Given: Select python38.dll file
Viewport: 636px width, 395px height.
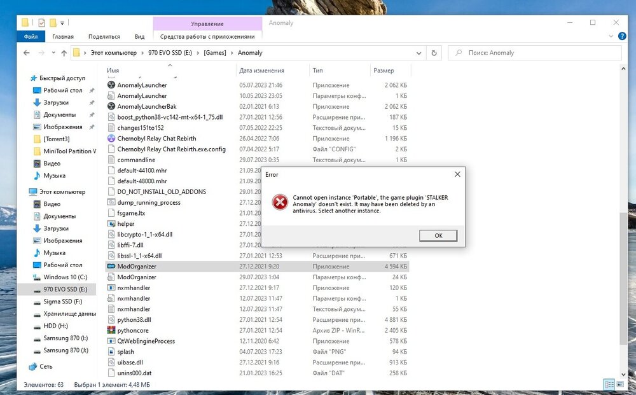Looking at the screenshot, I should pos(134,320).
